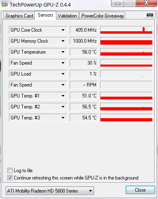Click the 56.0 °C temperature value field
Viewport: 158px width, 199px height.
[x=84, y=52]
